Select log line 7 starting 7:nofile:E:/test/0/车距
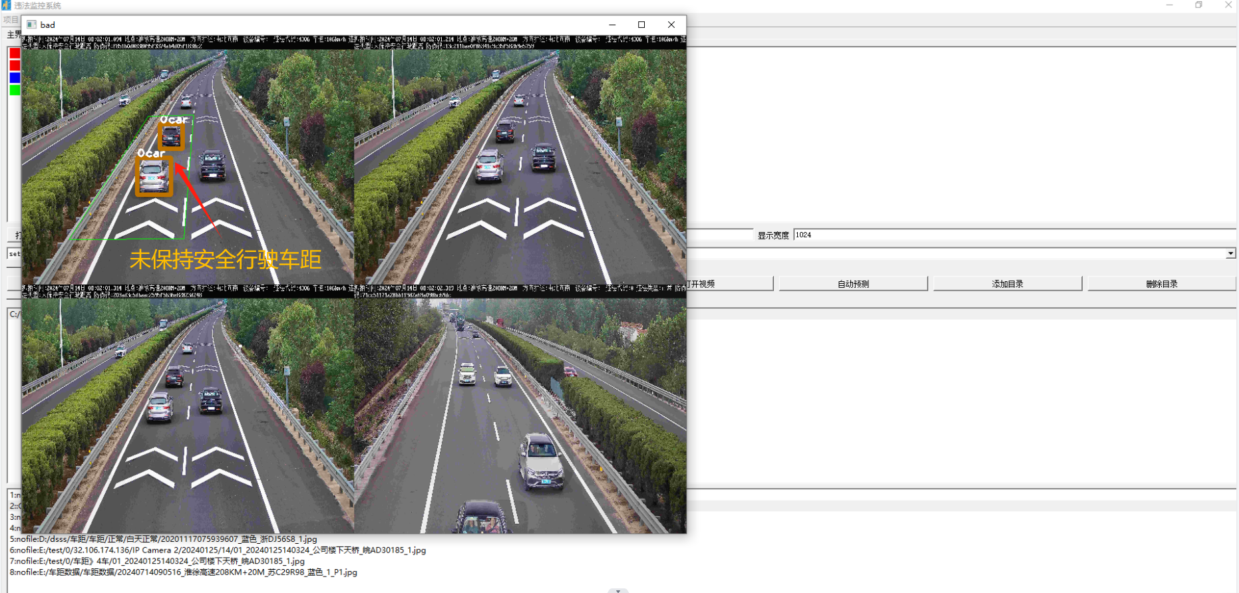 click(157, 561)
